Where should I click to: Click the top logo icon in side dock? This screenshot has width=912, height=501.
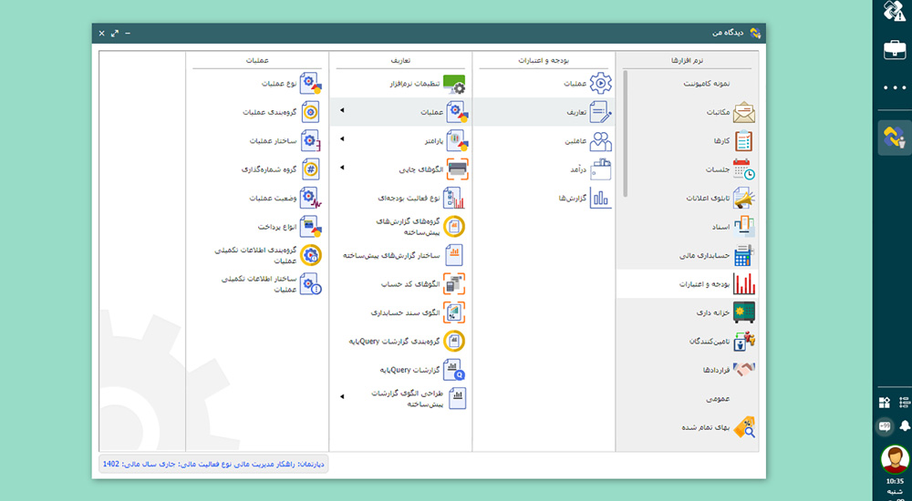pos(895,10)
